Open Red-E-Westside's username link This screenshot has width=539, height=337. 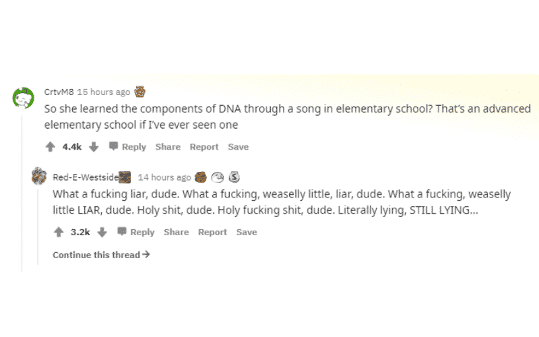(x=86, y=177)
